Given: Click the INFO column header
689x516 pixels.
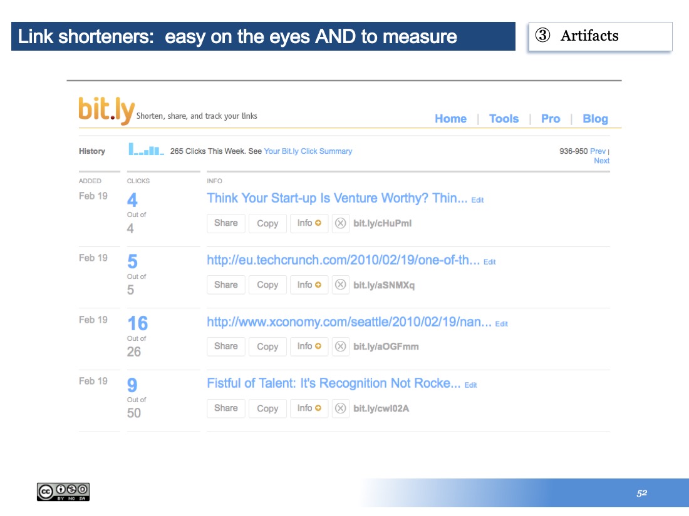Looking at the screenshot, I should pyautogui.click(x=214, y=181).
